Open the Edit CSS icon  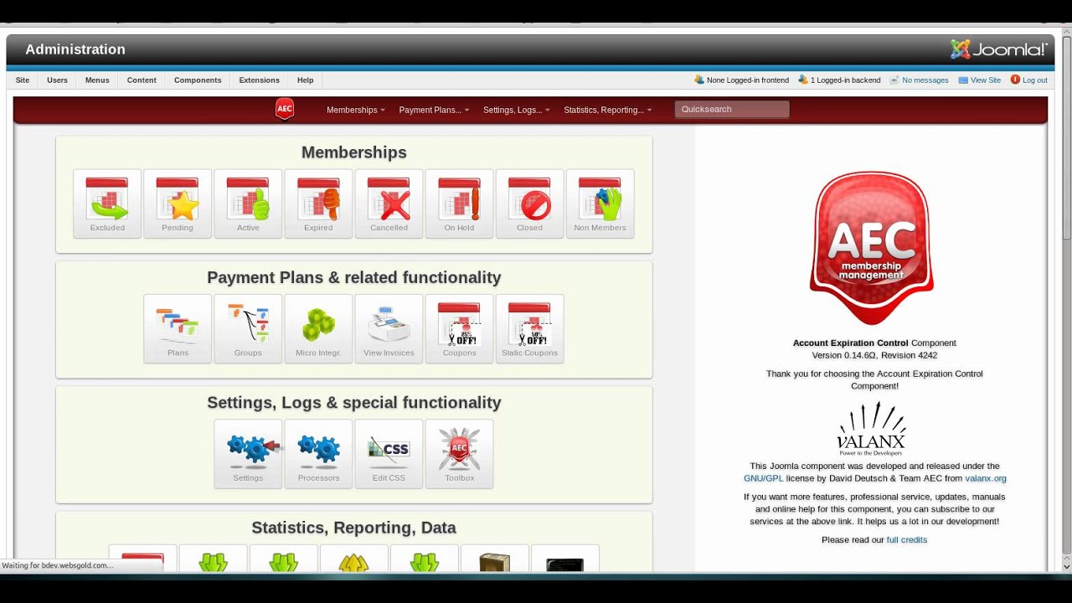[389, 453]
